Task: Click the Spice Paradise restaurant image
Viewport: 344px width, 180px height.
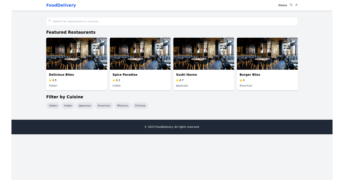Action: [x=140, y=53]
